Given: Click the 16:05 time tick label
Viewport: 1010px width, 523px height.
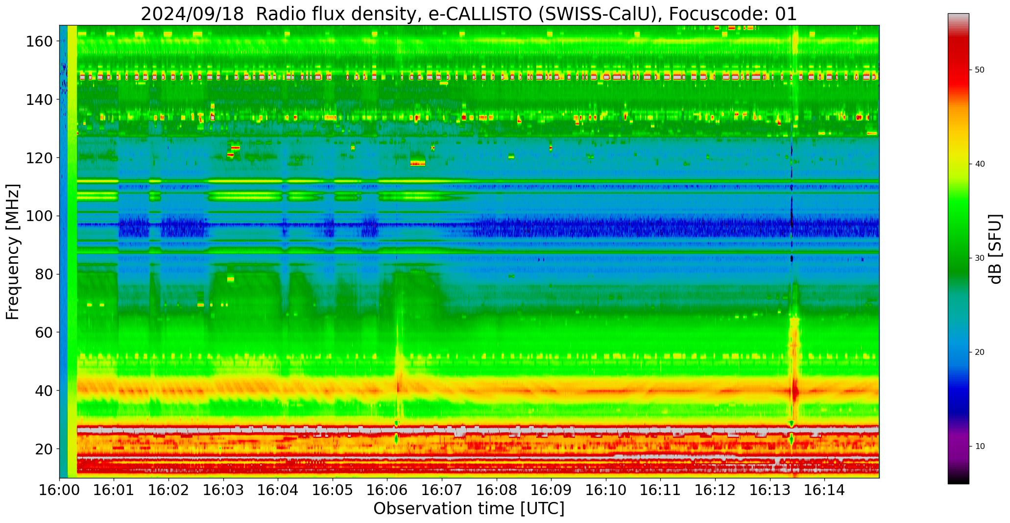Looking at the screenshot, I should (333, 490).
